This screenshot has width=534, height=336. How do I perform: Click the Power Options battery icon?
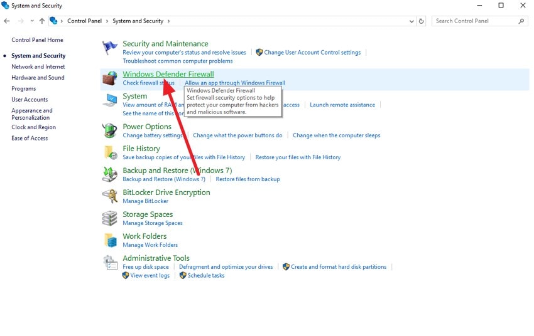[x=110, y=130]
